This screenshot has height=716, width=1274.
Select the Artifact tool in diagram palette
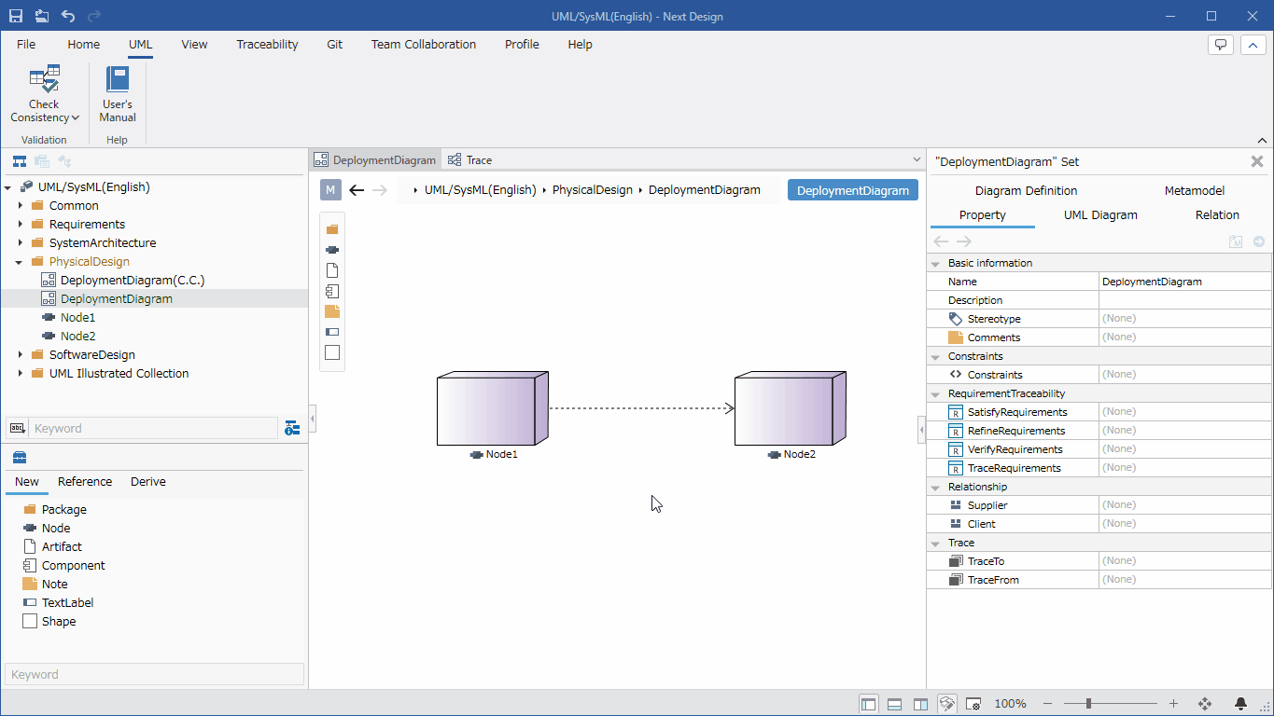click(332, 270)
